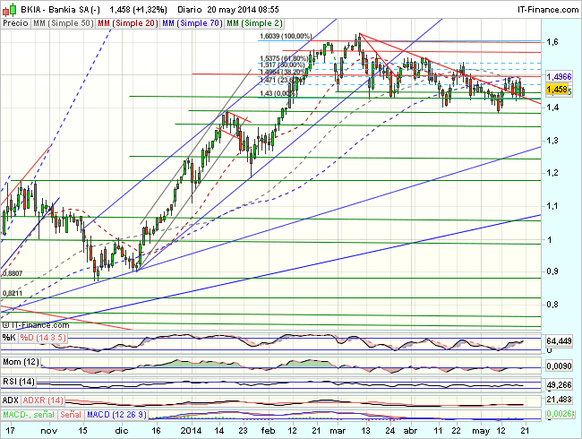Click the ADX indicator label
This screenshot has width=582, height=439.
coord(11,399)
